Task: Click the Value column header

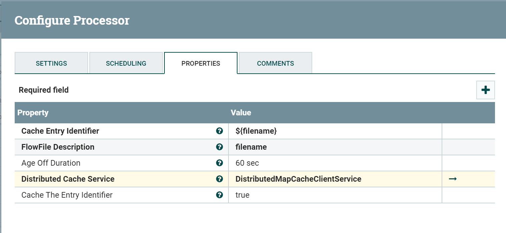Action: [241, 113]
